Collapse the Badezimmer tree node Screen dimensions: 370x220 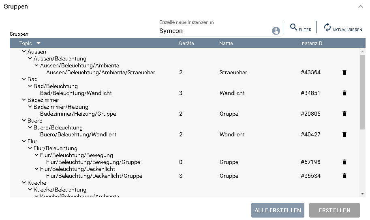point(24,100)
